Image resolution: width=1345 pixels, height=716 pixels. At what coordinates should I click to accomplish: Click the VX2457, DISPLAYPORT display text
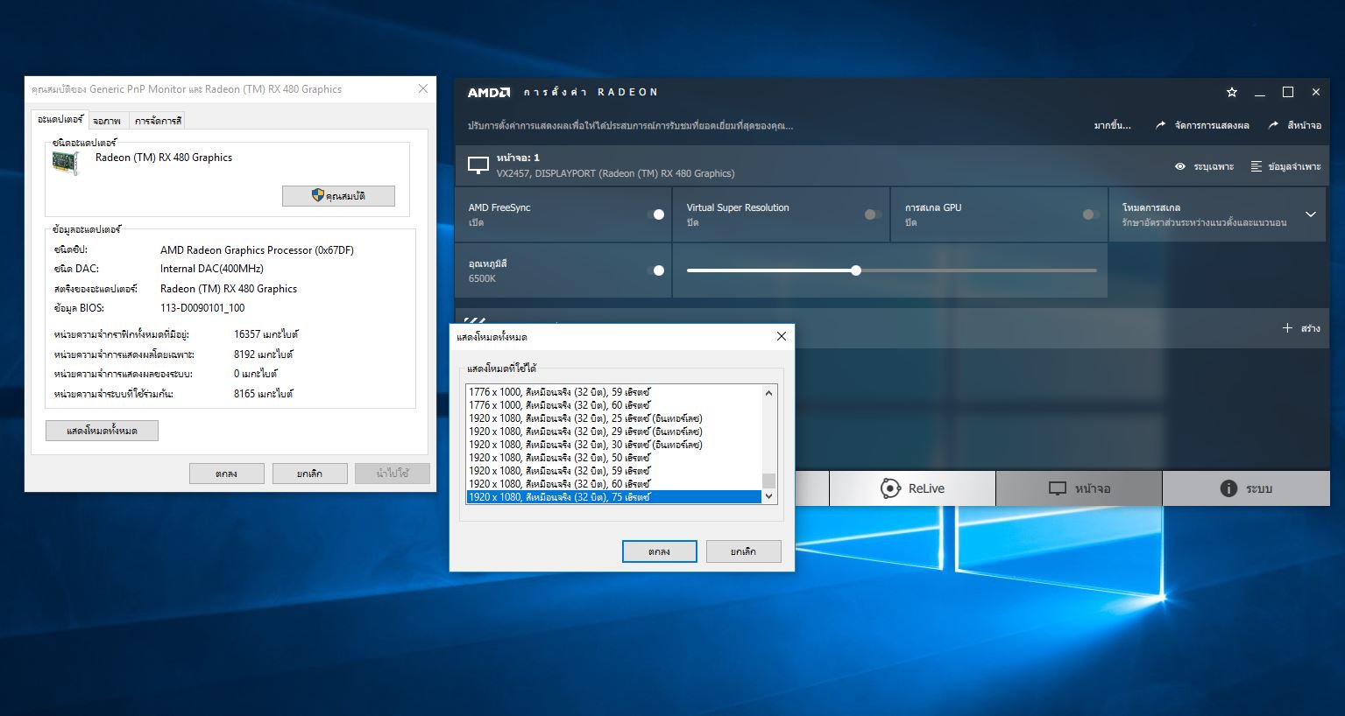click(x=615, y=173)
